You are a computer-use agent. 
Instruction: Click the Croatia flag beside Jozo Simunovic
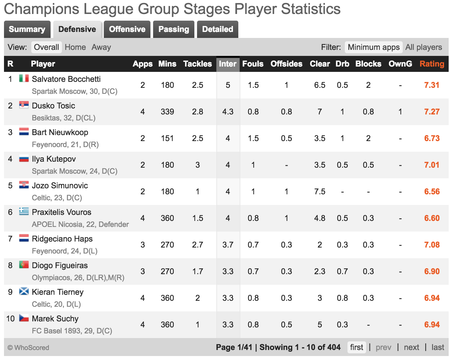click(24, 185)
